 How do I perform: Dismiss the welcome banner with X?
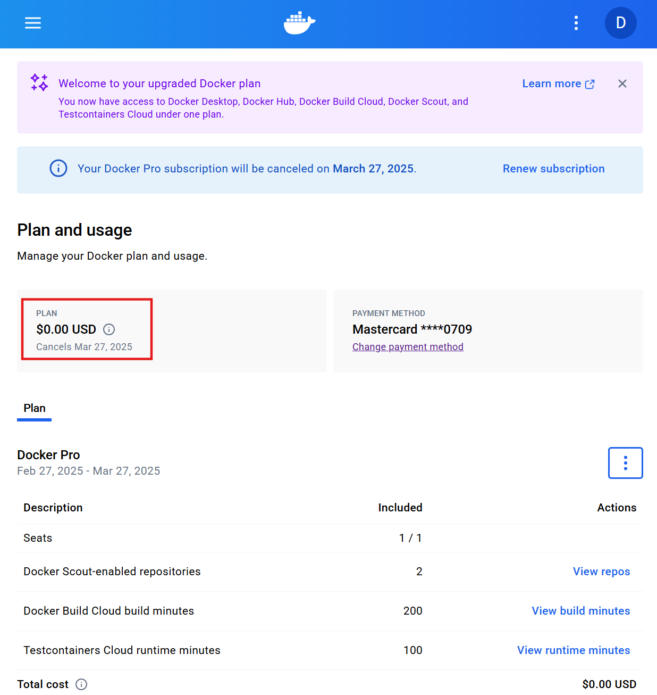click(x=622, y=84)
